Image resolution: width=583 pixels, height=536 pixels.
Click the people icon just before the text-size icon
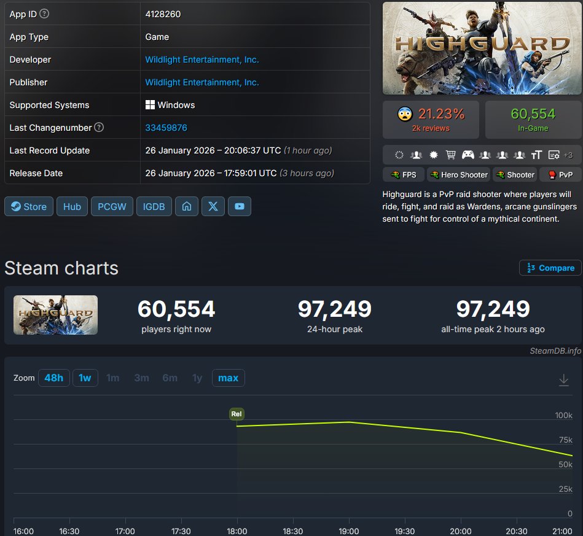(520, 155)
